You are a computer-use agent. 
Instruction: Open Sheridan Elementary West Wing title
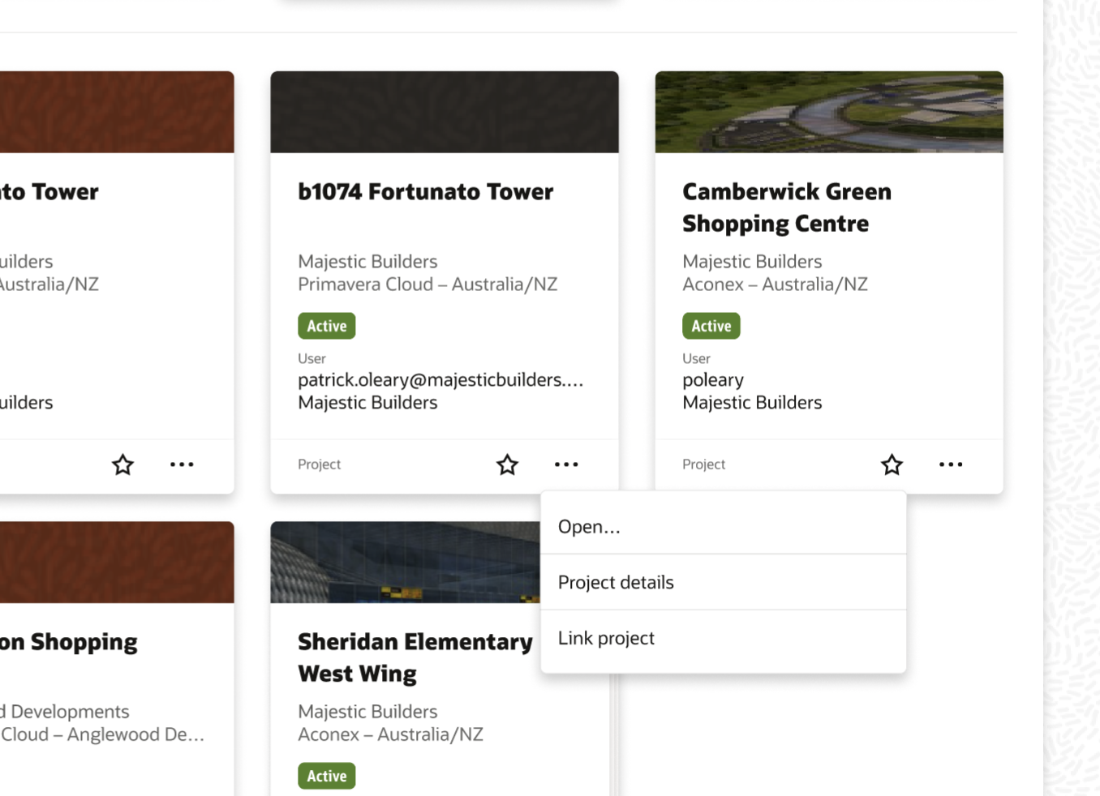coord(415,657)
